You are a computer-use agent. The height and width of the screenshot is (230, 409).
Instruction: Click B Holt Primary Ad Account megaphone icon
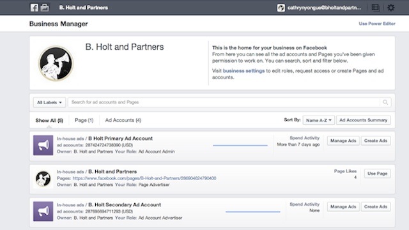pyautogui.click(x=43, y=145)
